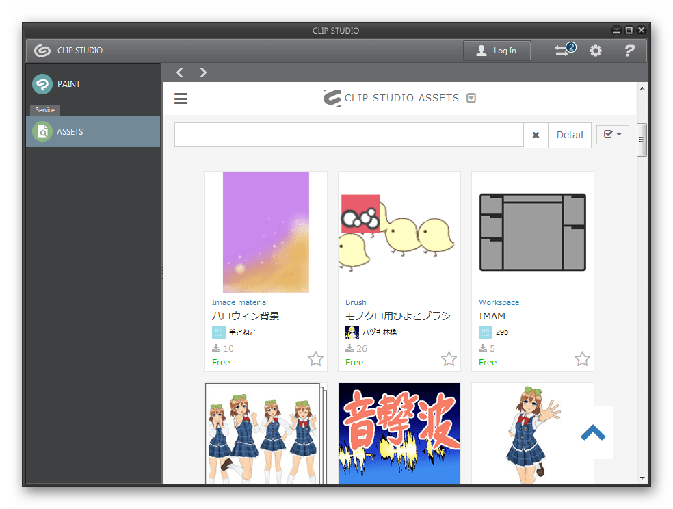
Task: Launch PAINT from the sidebar
Action: point(93,84)
